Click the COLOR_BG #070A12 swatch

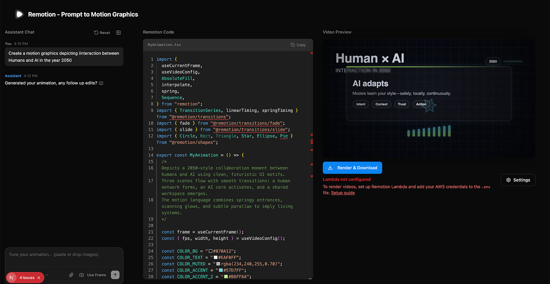pos(210,251)
